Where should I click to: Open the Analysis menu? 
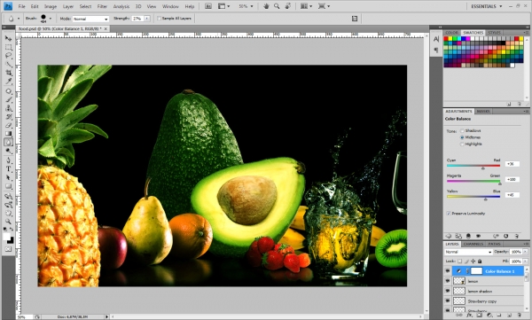coord(121,6)
